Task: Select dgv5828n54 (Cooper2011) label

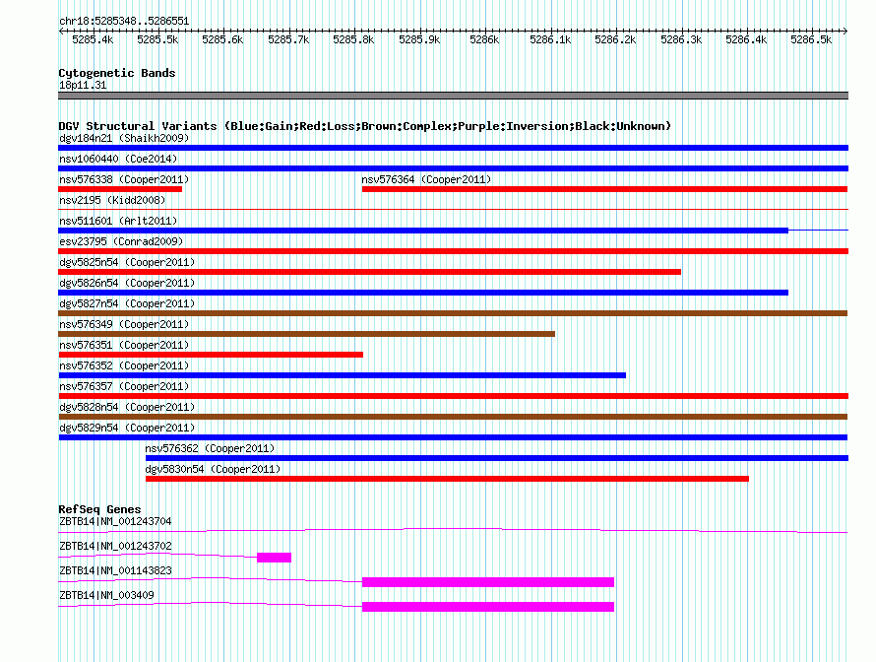Action: [x=127, y=407]
